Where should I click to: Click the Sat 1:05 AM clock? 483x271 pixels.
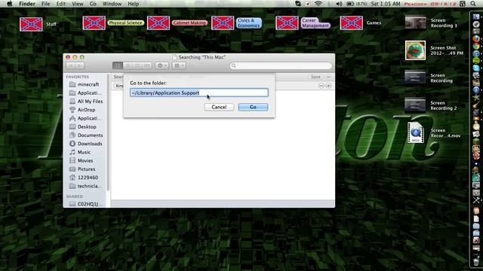point(386,4)
